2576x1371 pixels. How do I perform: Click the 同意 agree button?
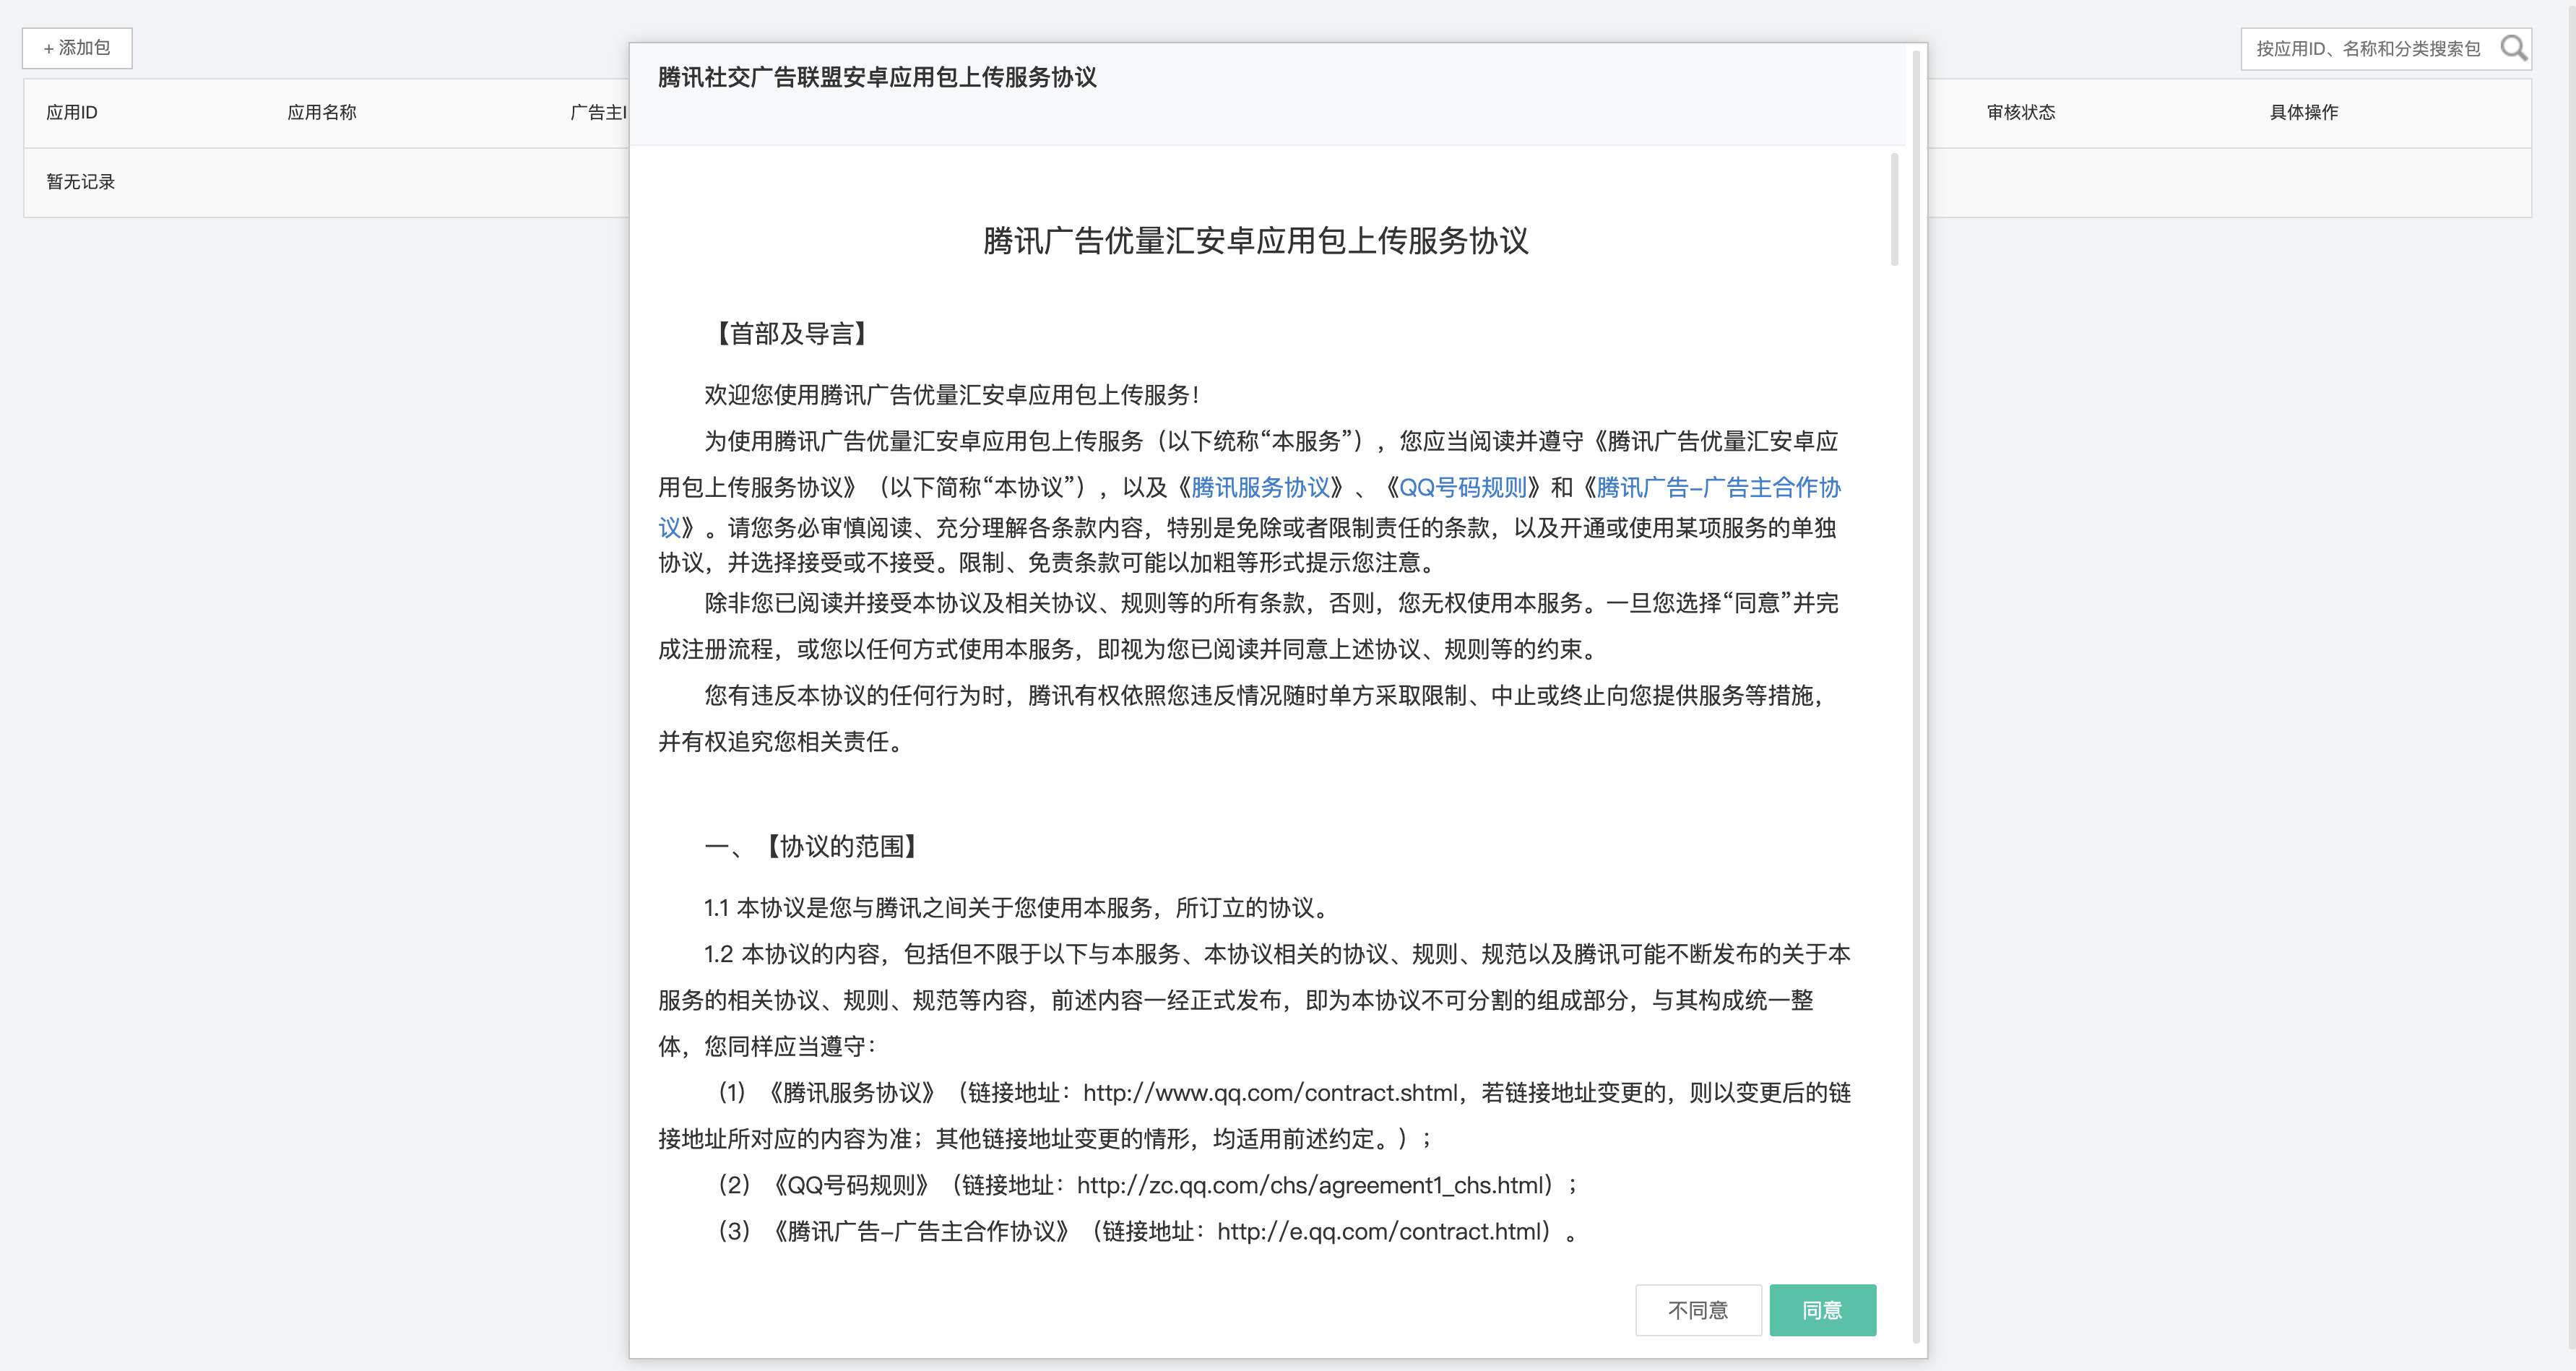coord(1822,1310)
